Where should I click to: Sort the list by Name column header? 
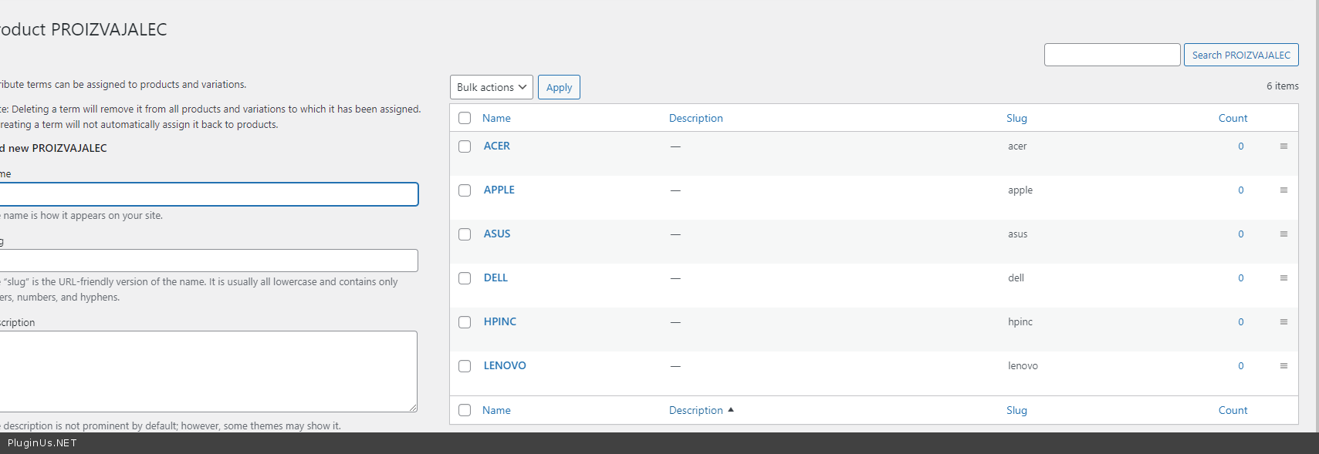496,118
